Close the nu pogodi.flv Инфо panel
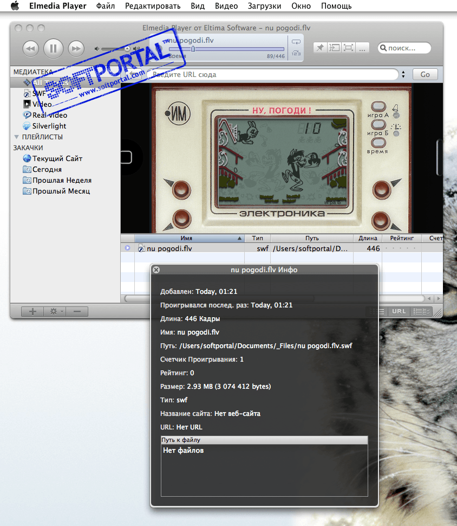This screenshot has height=526, width=457. tap(156, 270)
